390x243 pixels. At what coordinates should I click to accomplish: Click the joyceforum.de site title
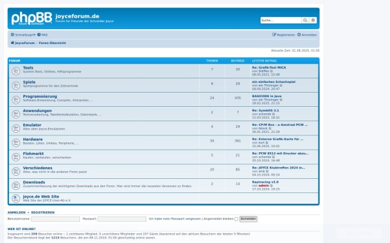coord(77,16)
